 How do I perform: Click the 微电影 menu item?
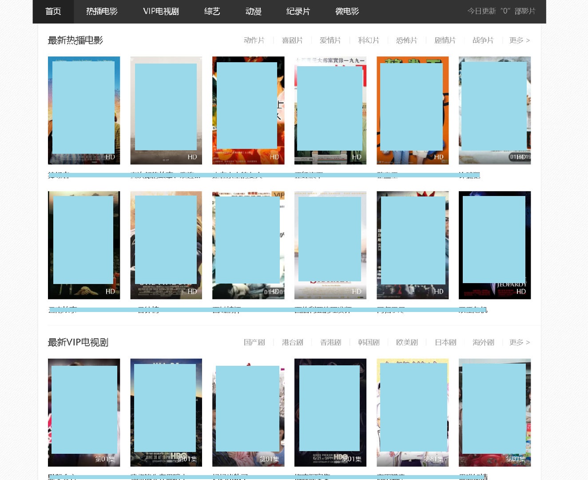coord(347,12)
